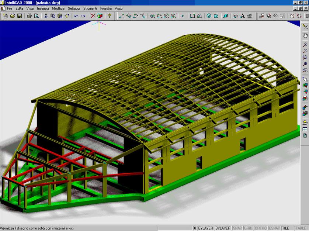Toggle GRID mode in the status bar
This screenshot has width=309, height=231.
248,228
